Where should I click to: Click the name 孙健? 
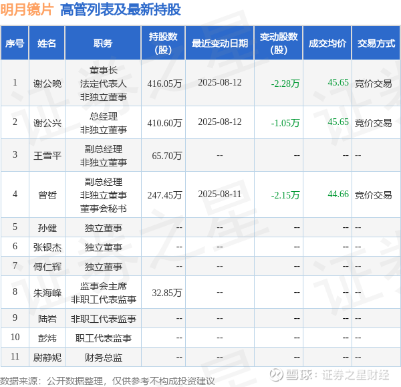click(47, 228)
